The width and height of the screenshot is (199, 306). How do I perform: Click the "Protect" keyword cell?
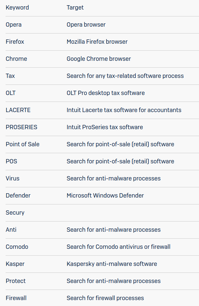pos(16,281)
